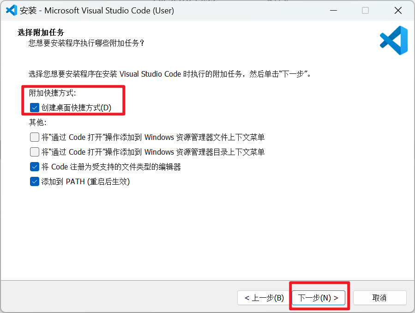Click the VS Code icon in title bar
This screenshot has height=313, width=415.
coord(12,10)
